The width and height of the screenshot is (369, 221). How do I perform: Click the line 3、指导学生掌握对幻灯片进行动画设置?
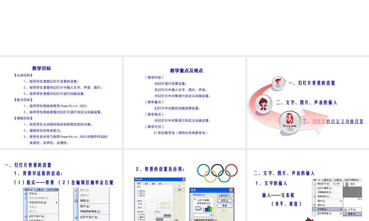pyautogui.click(x=54, y=94)
